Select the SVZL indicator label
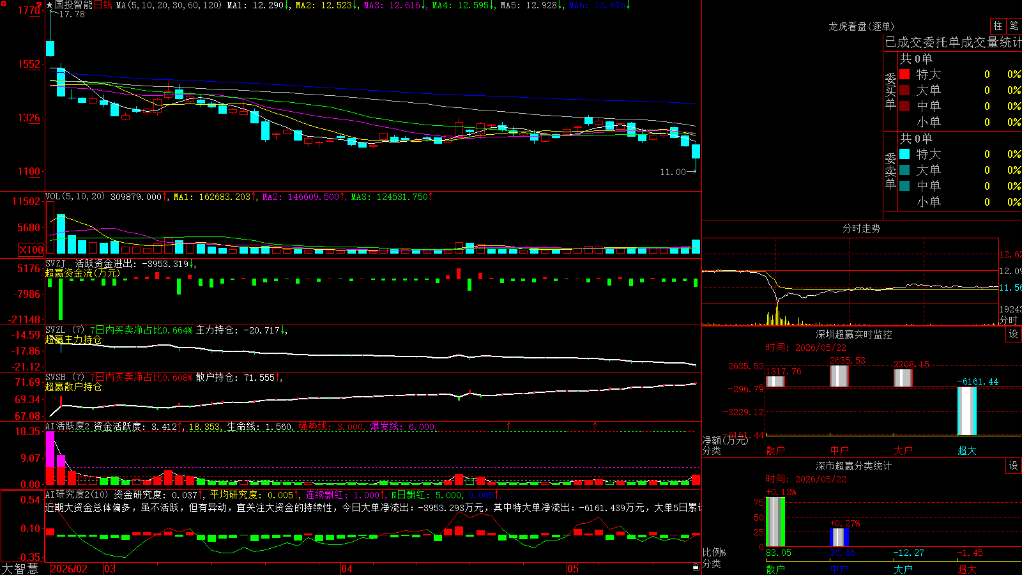 point(56,330)
